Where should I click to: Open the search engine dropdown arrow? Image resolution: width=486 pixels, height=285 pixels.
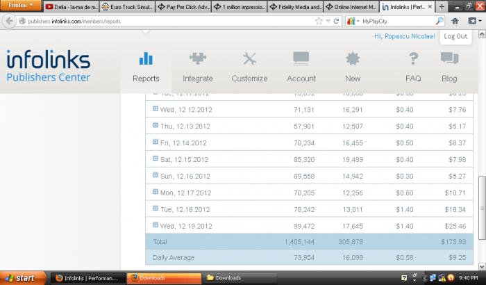pyautogui.click(x=358, y=21)
